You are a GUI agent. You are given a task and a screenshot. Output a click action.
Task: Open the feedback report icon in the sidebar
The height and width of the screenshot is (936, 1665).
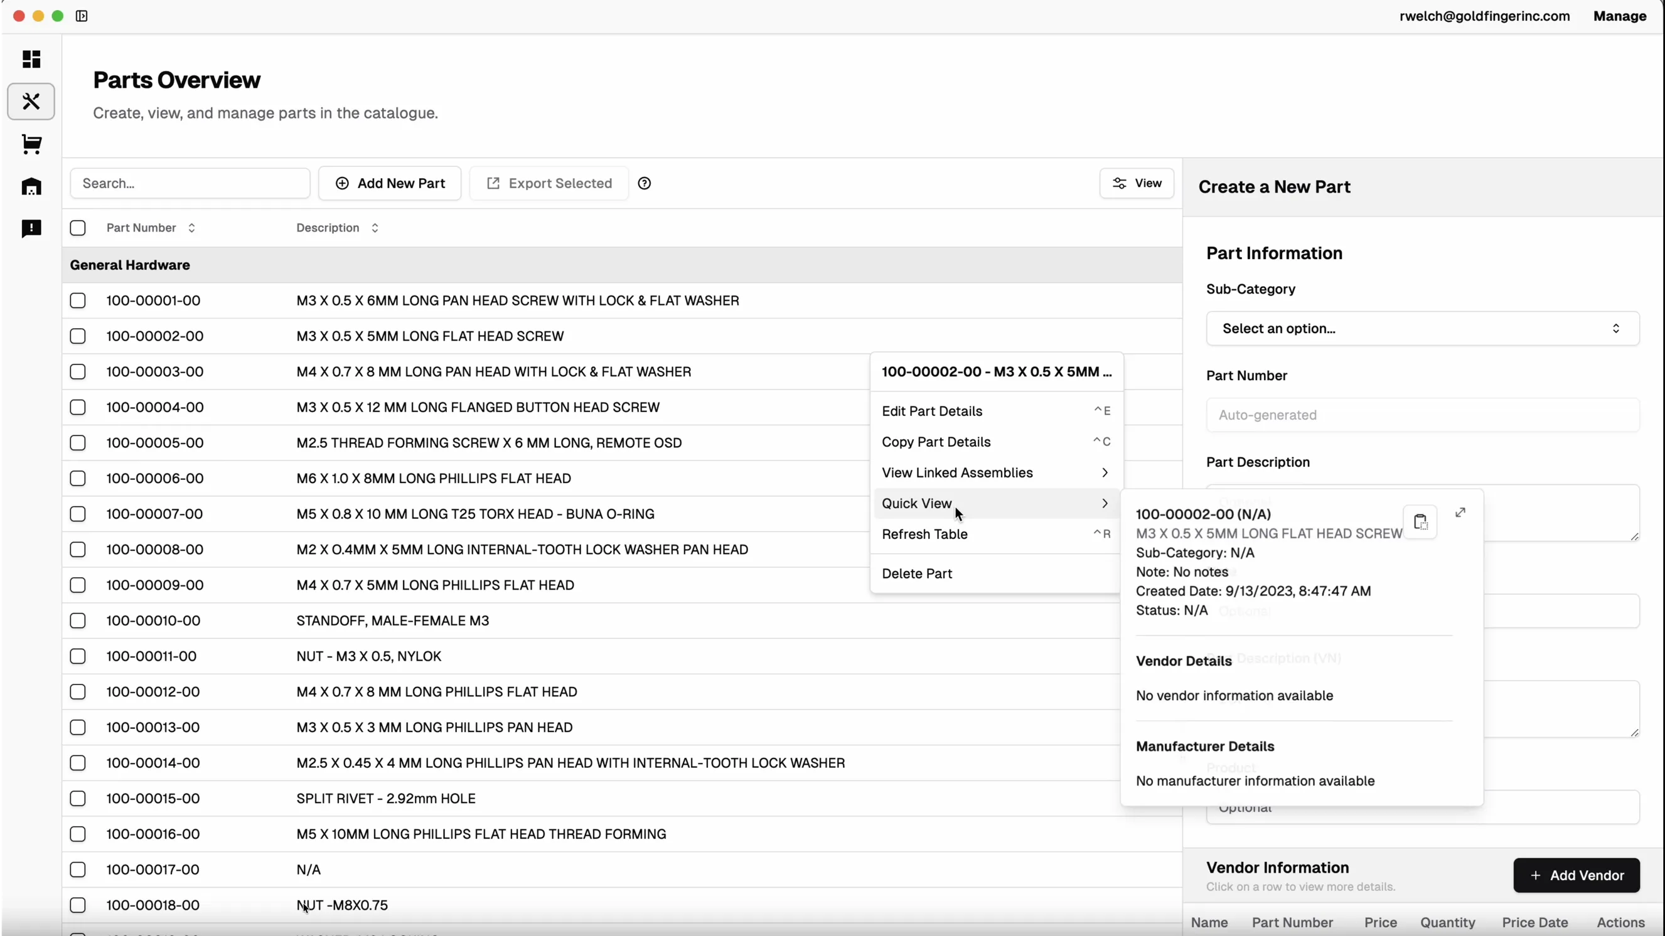coord(31,229)
